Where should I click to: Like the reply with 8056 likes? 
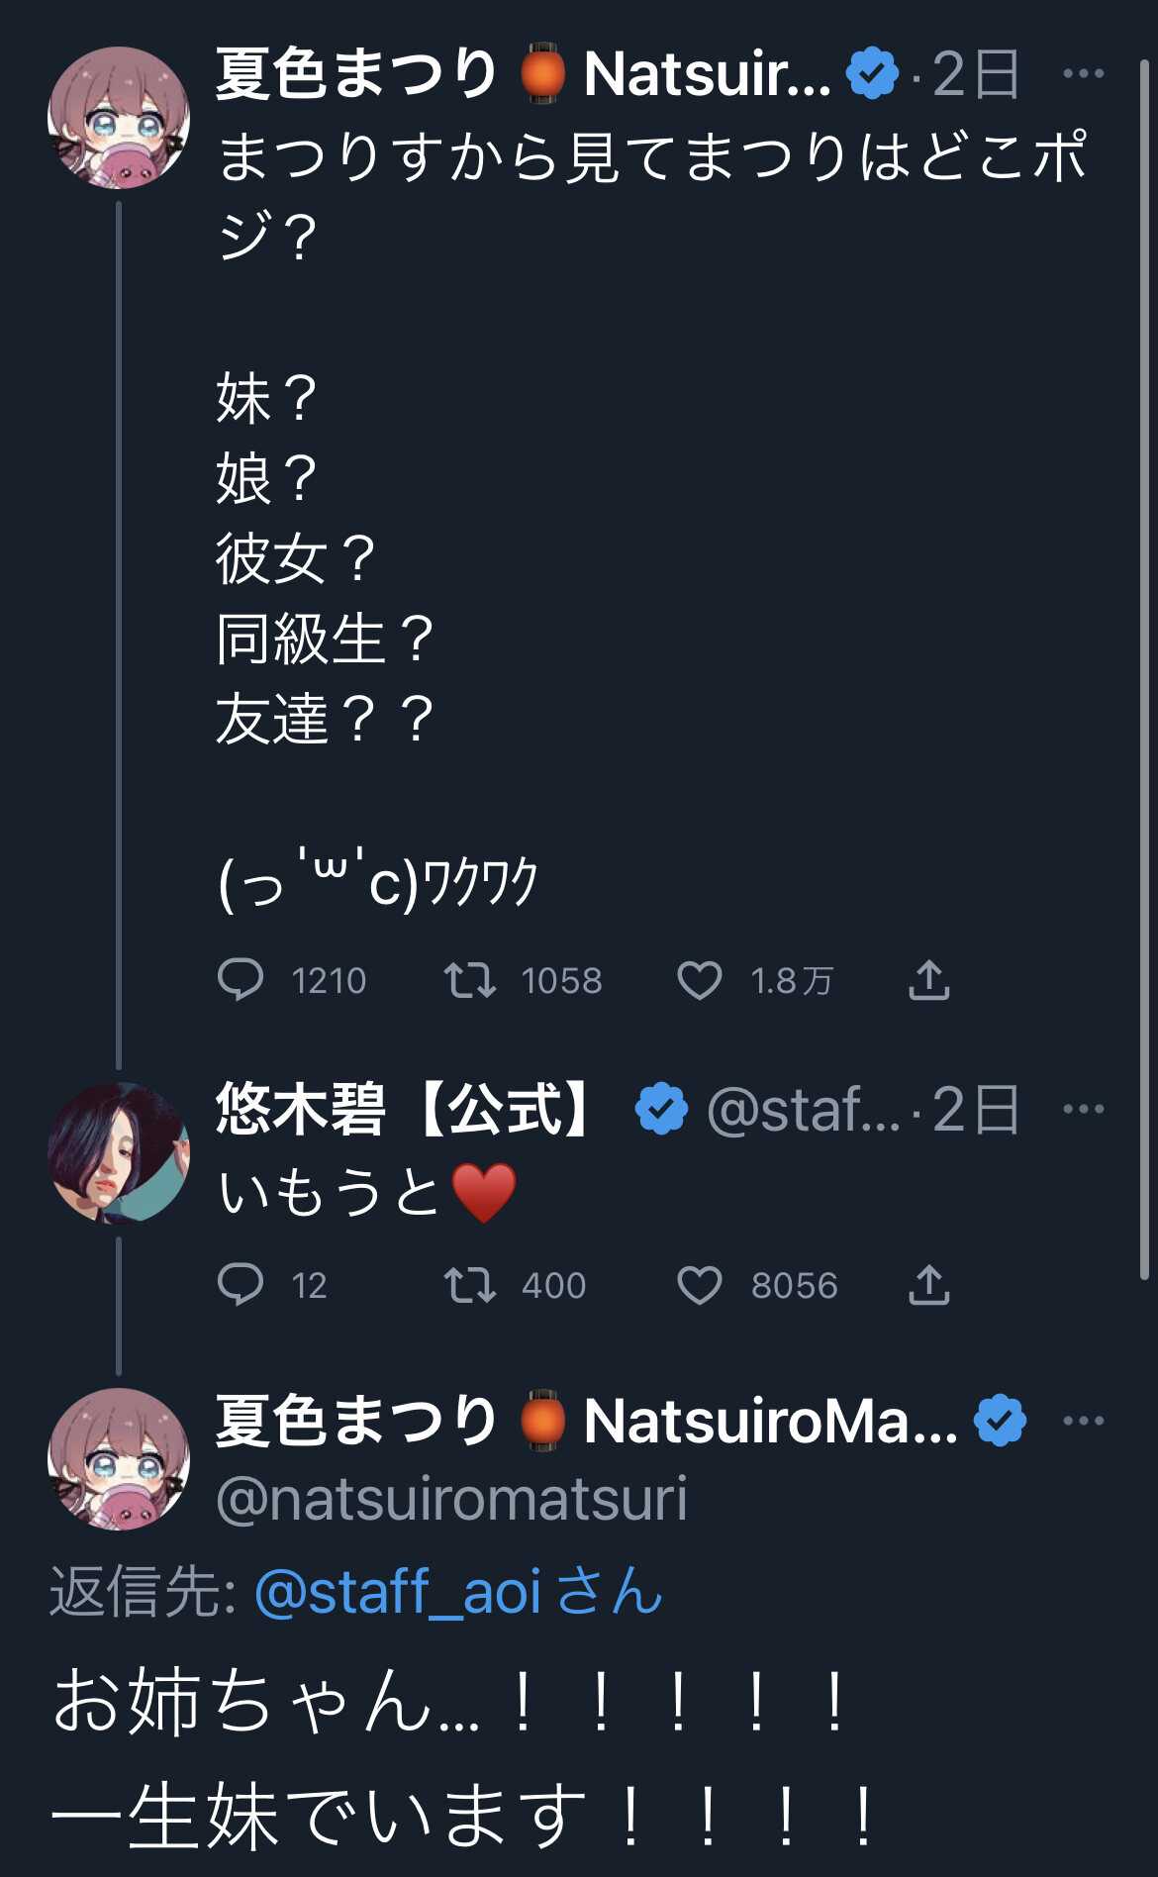[x=699, y=1285]
